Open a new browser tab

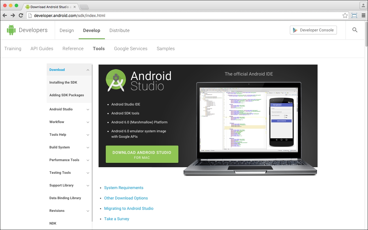(84, 7)
